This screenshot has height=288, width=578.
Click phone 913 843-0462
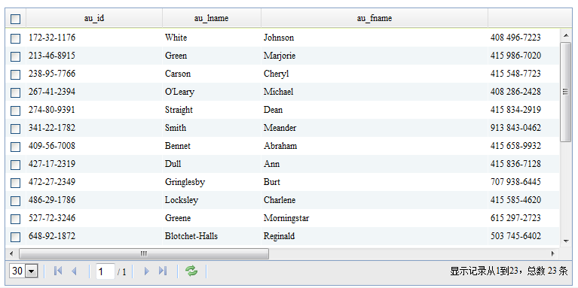pos(515,128)
